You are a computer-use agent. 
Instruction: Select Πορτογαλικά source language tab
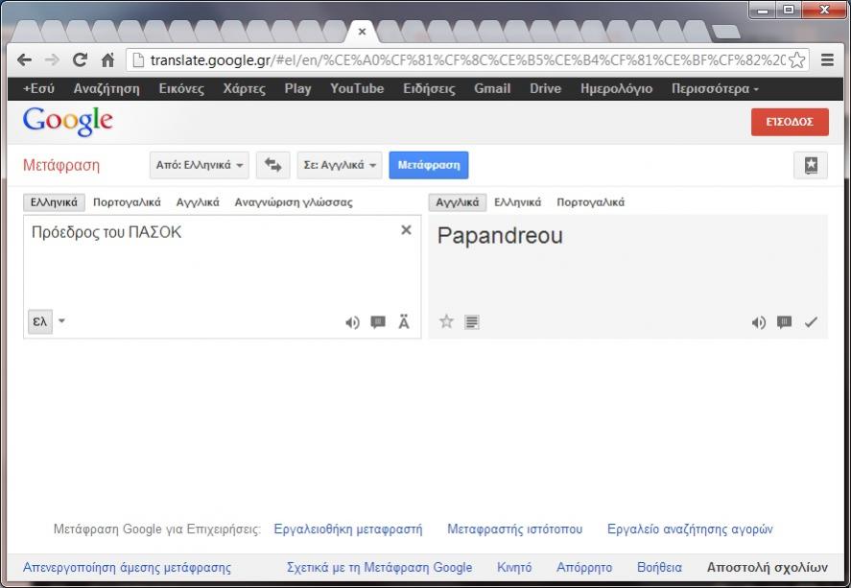(127, 202)
